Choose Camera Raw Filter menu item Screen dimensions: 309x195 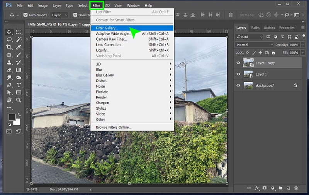pos(132,39)
